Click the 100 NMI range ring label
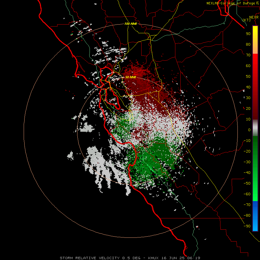The width and height of the screenshot is (260, 260). 131,24
